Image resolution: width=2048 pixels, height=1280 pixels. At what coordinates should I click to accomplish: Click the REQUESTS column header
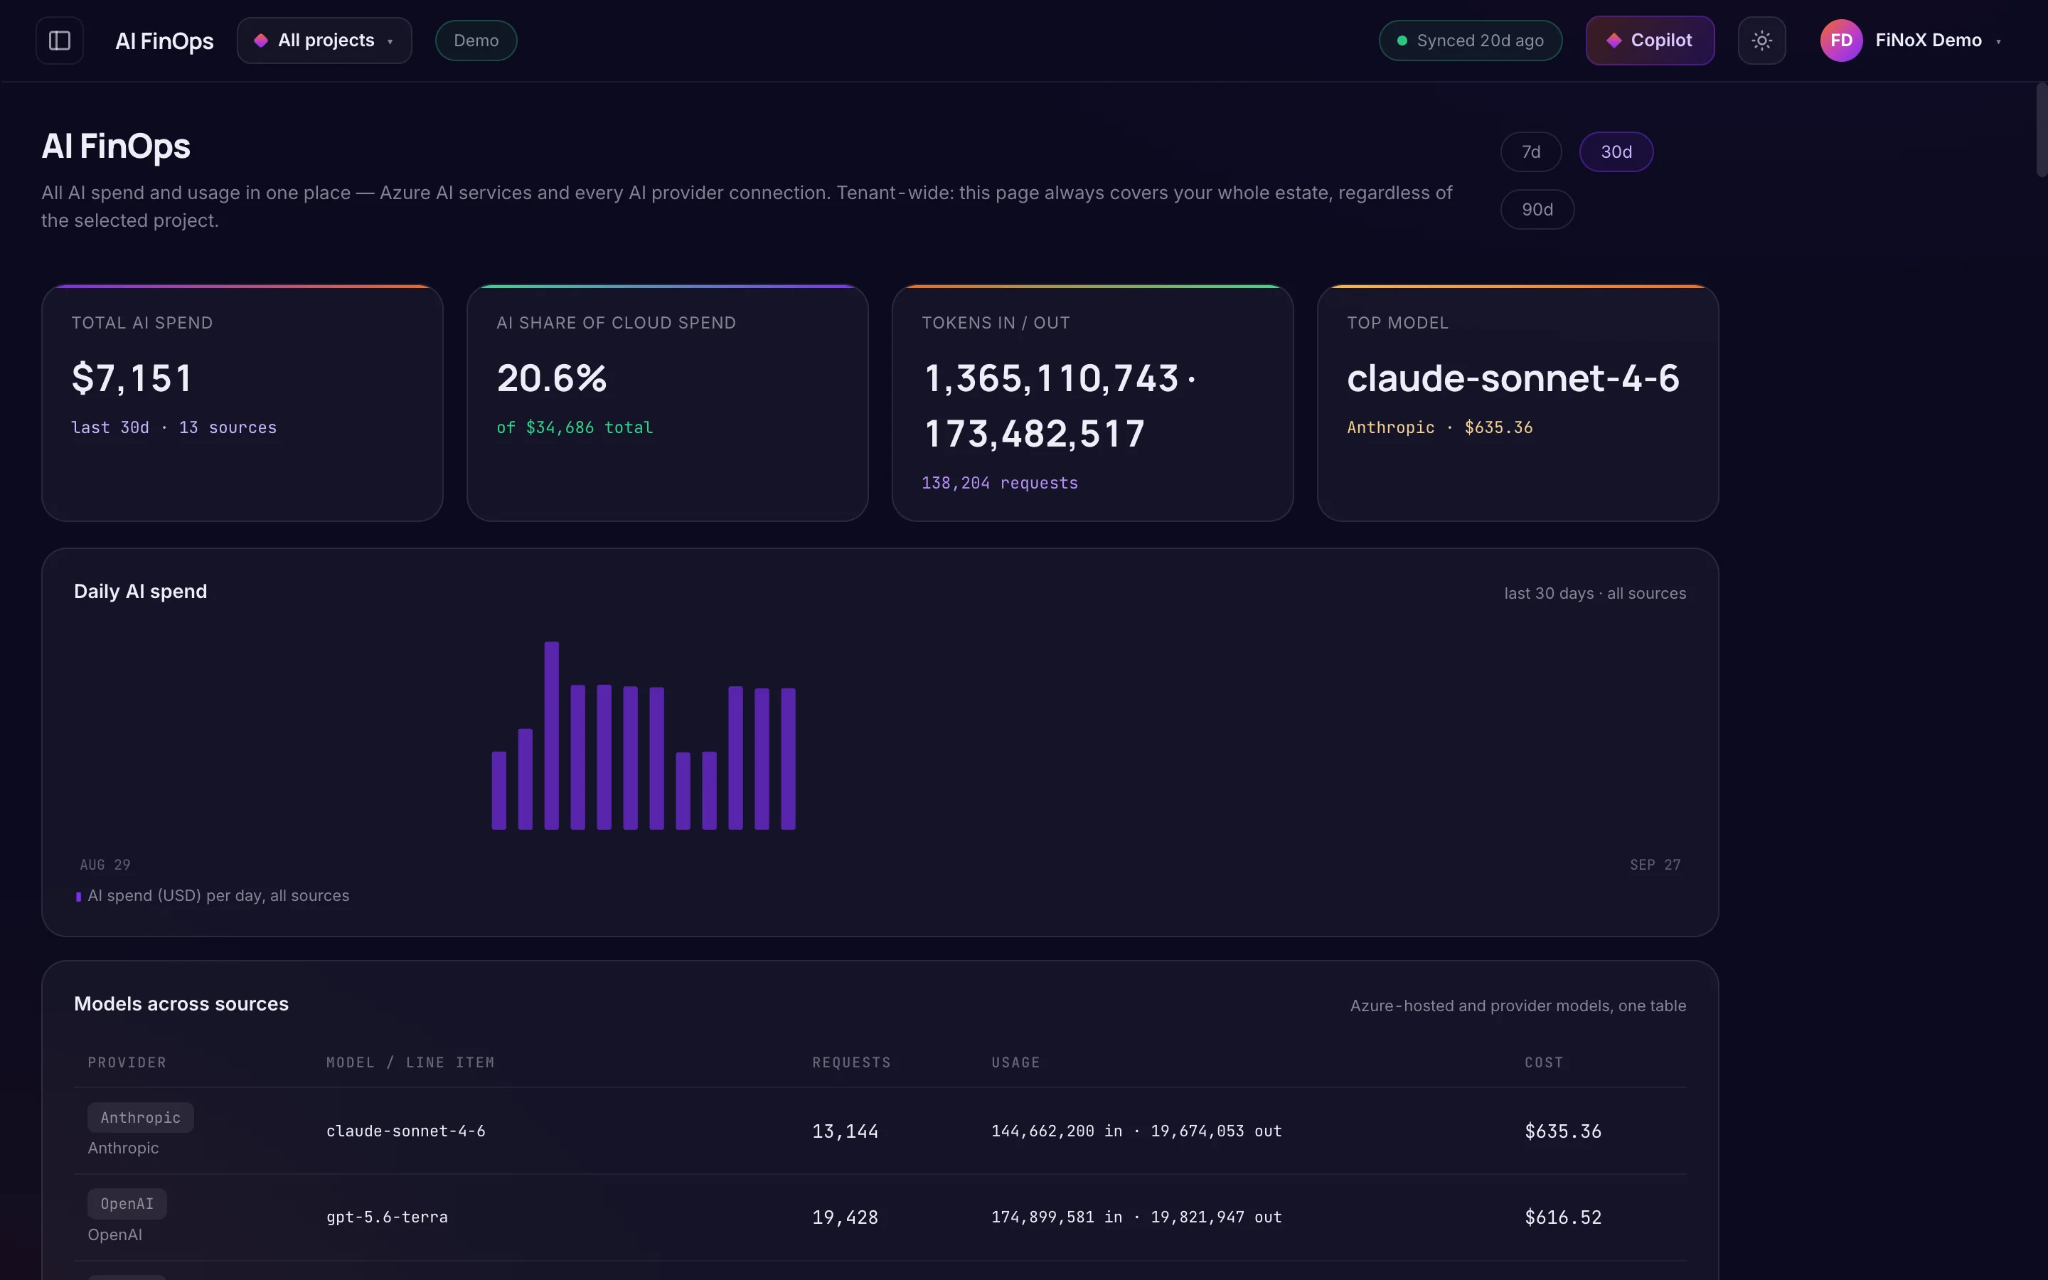pyautogui.click(x=851, y=1062)
